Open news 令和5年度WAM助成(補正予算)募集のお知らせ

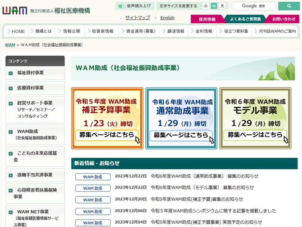tap(197, 199)
